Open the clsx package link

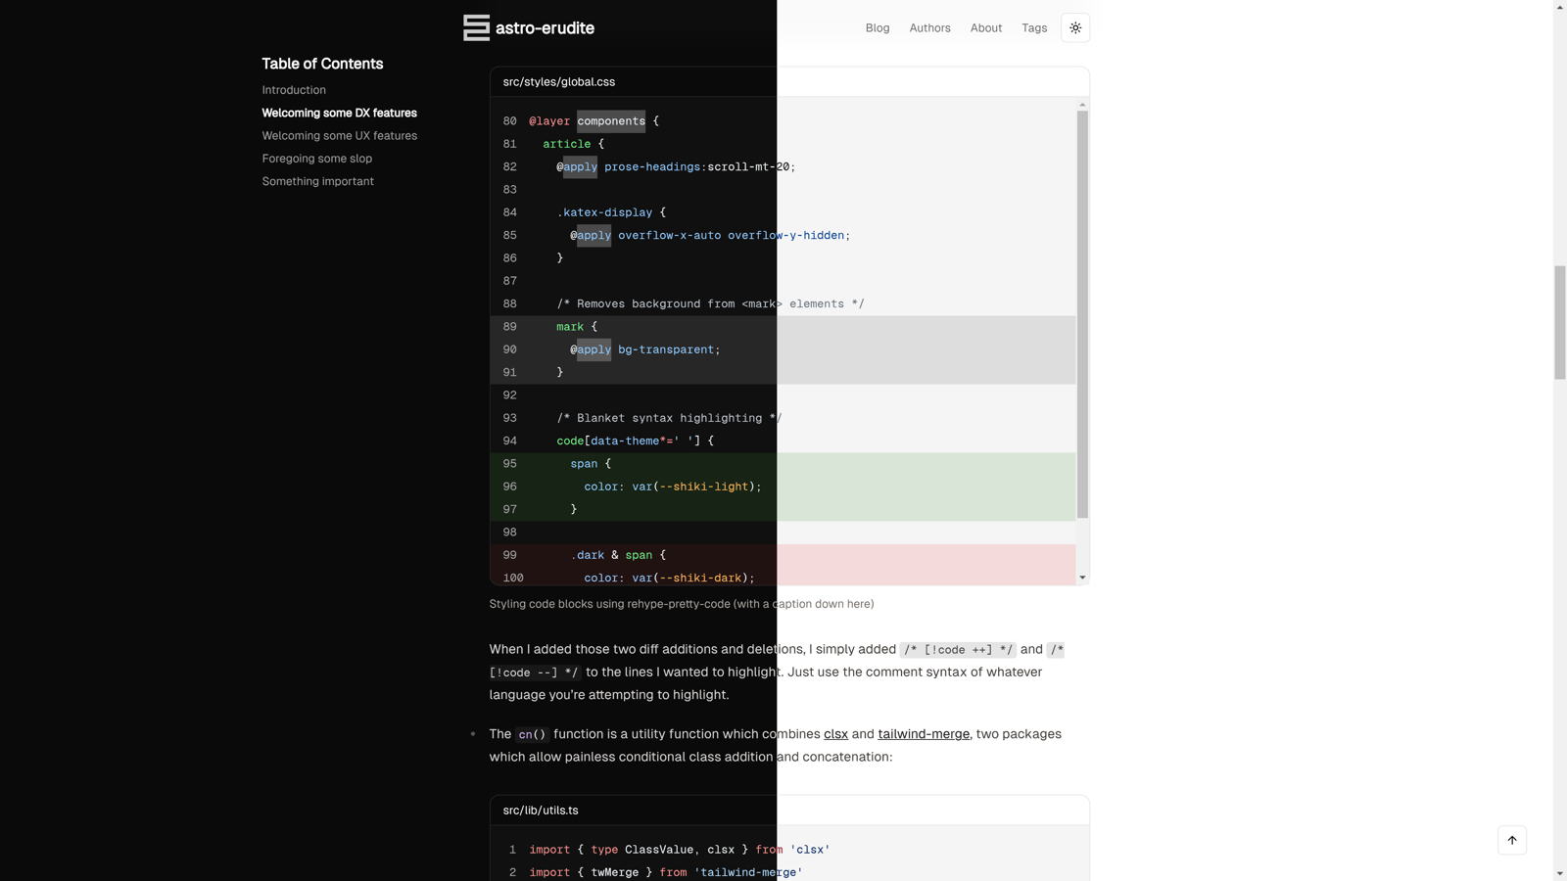pyautogui.click(x=835, y=734)
